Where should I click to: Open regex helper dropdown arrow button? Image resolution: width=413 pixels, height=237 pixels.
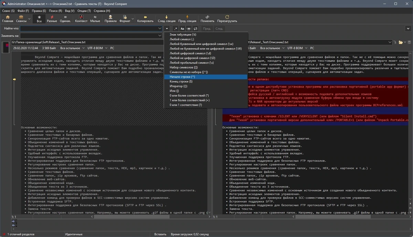167,29
